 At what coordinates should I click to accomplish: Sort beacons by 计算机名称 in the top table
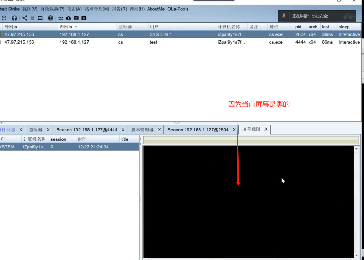tap(232, 27)
